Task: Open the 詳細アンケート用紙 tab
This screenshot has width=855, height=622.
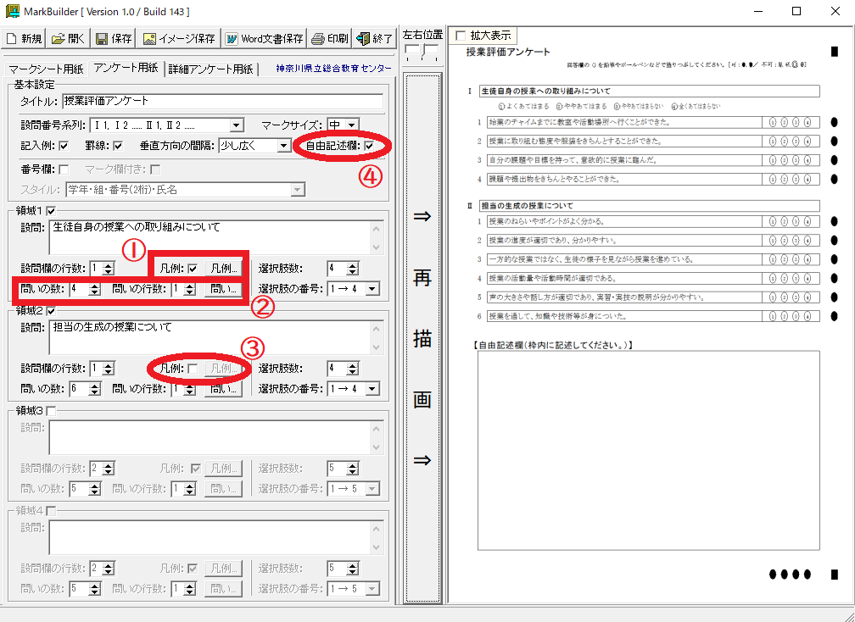Action: pyautogui.click(x=211, y=69)
